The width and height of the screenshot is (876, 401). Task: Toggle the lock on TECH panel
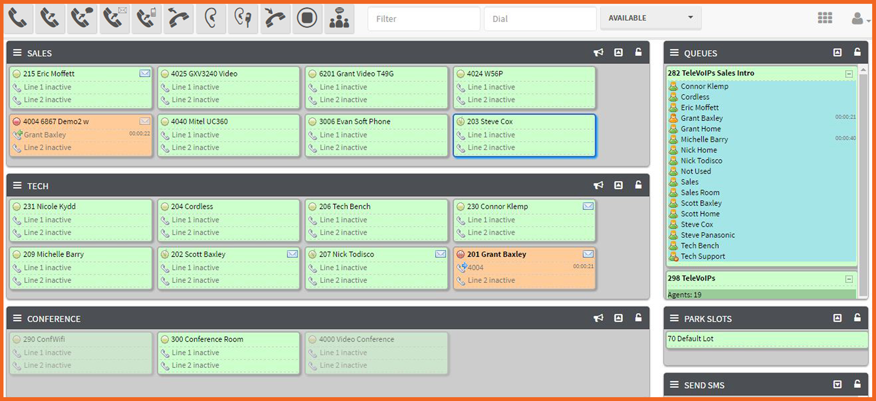638,185
